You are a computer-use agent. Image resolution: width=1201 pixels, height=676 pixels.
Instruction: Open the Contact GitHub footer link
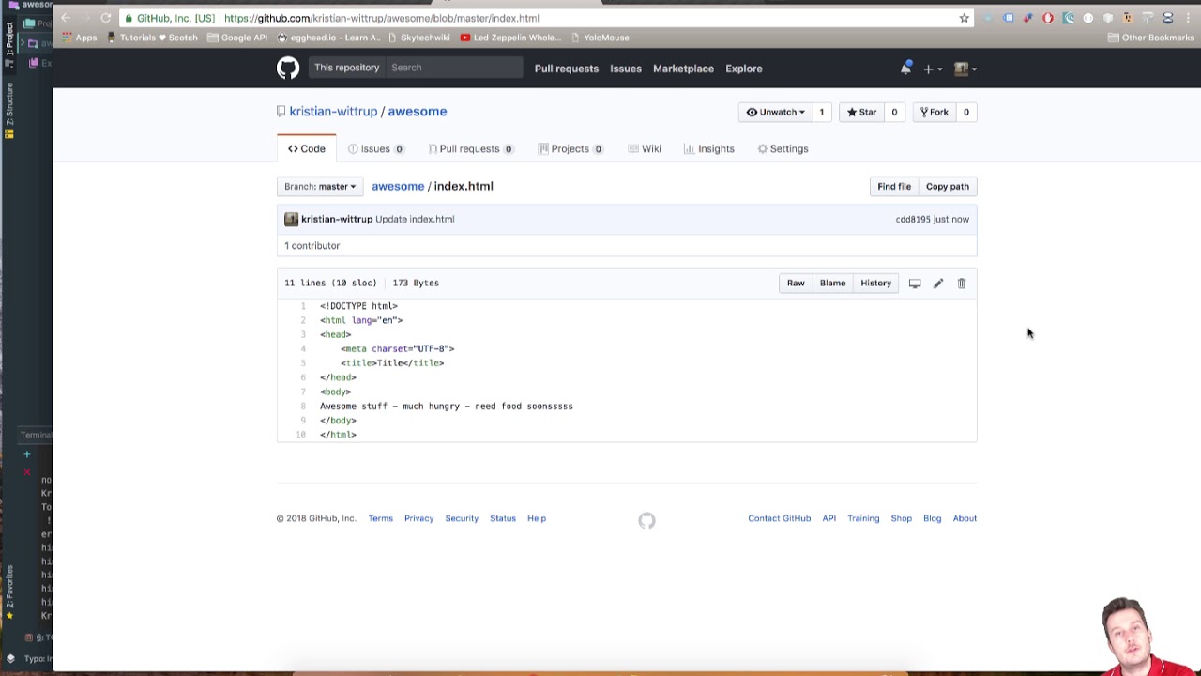pyautogui.click(x=779, y=518)
